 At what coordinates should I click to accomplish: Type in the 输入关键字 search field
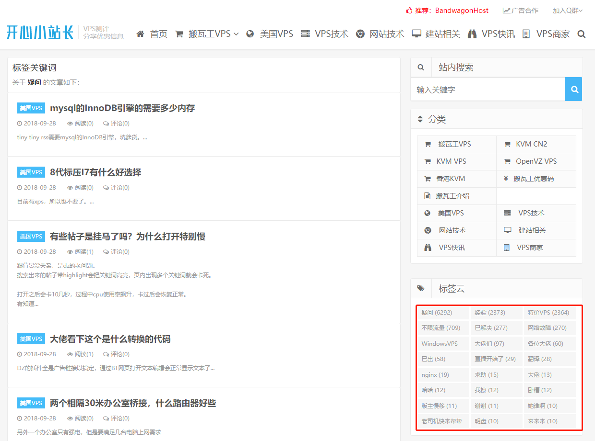pyautogui.click(x=488, y=90)
